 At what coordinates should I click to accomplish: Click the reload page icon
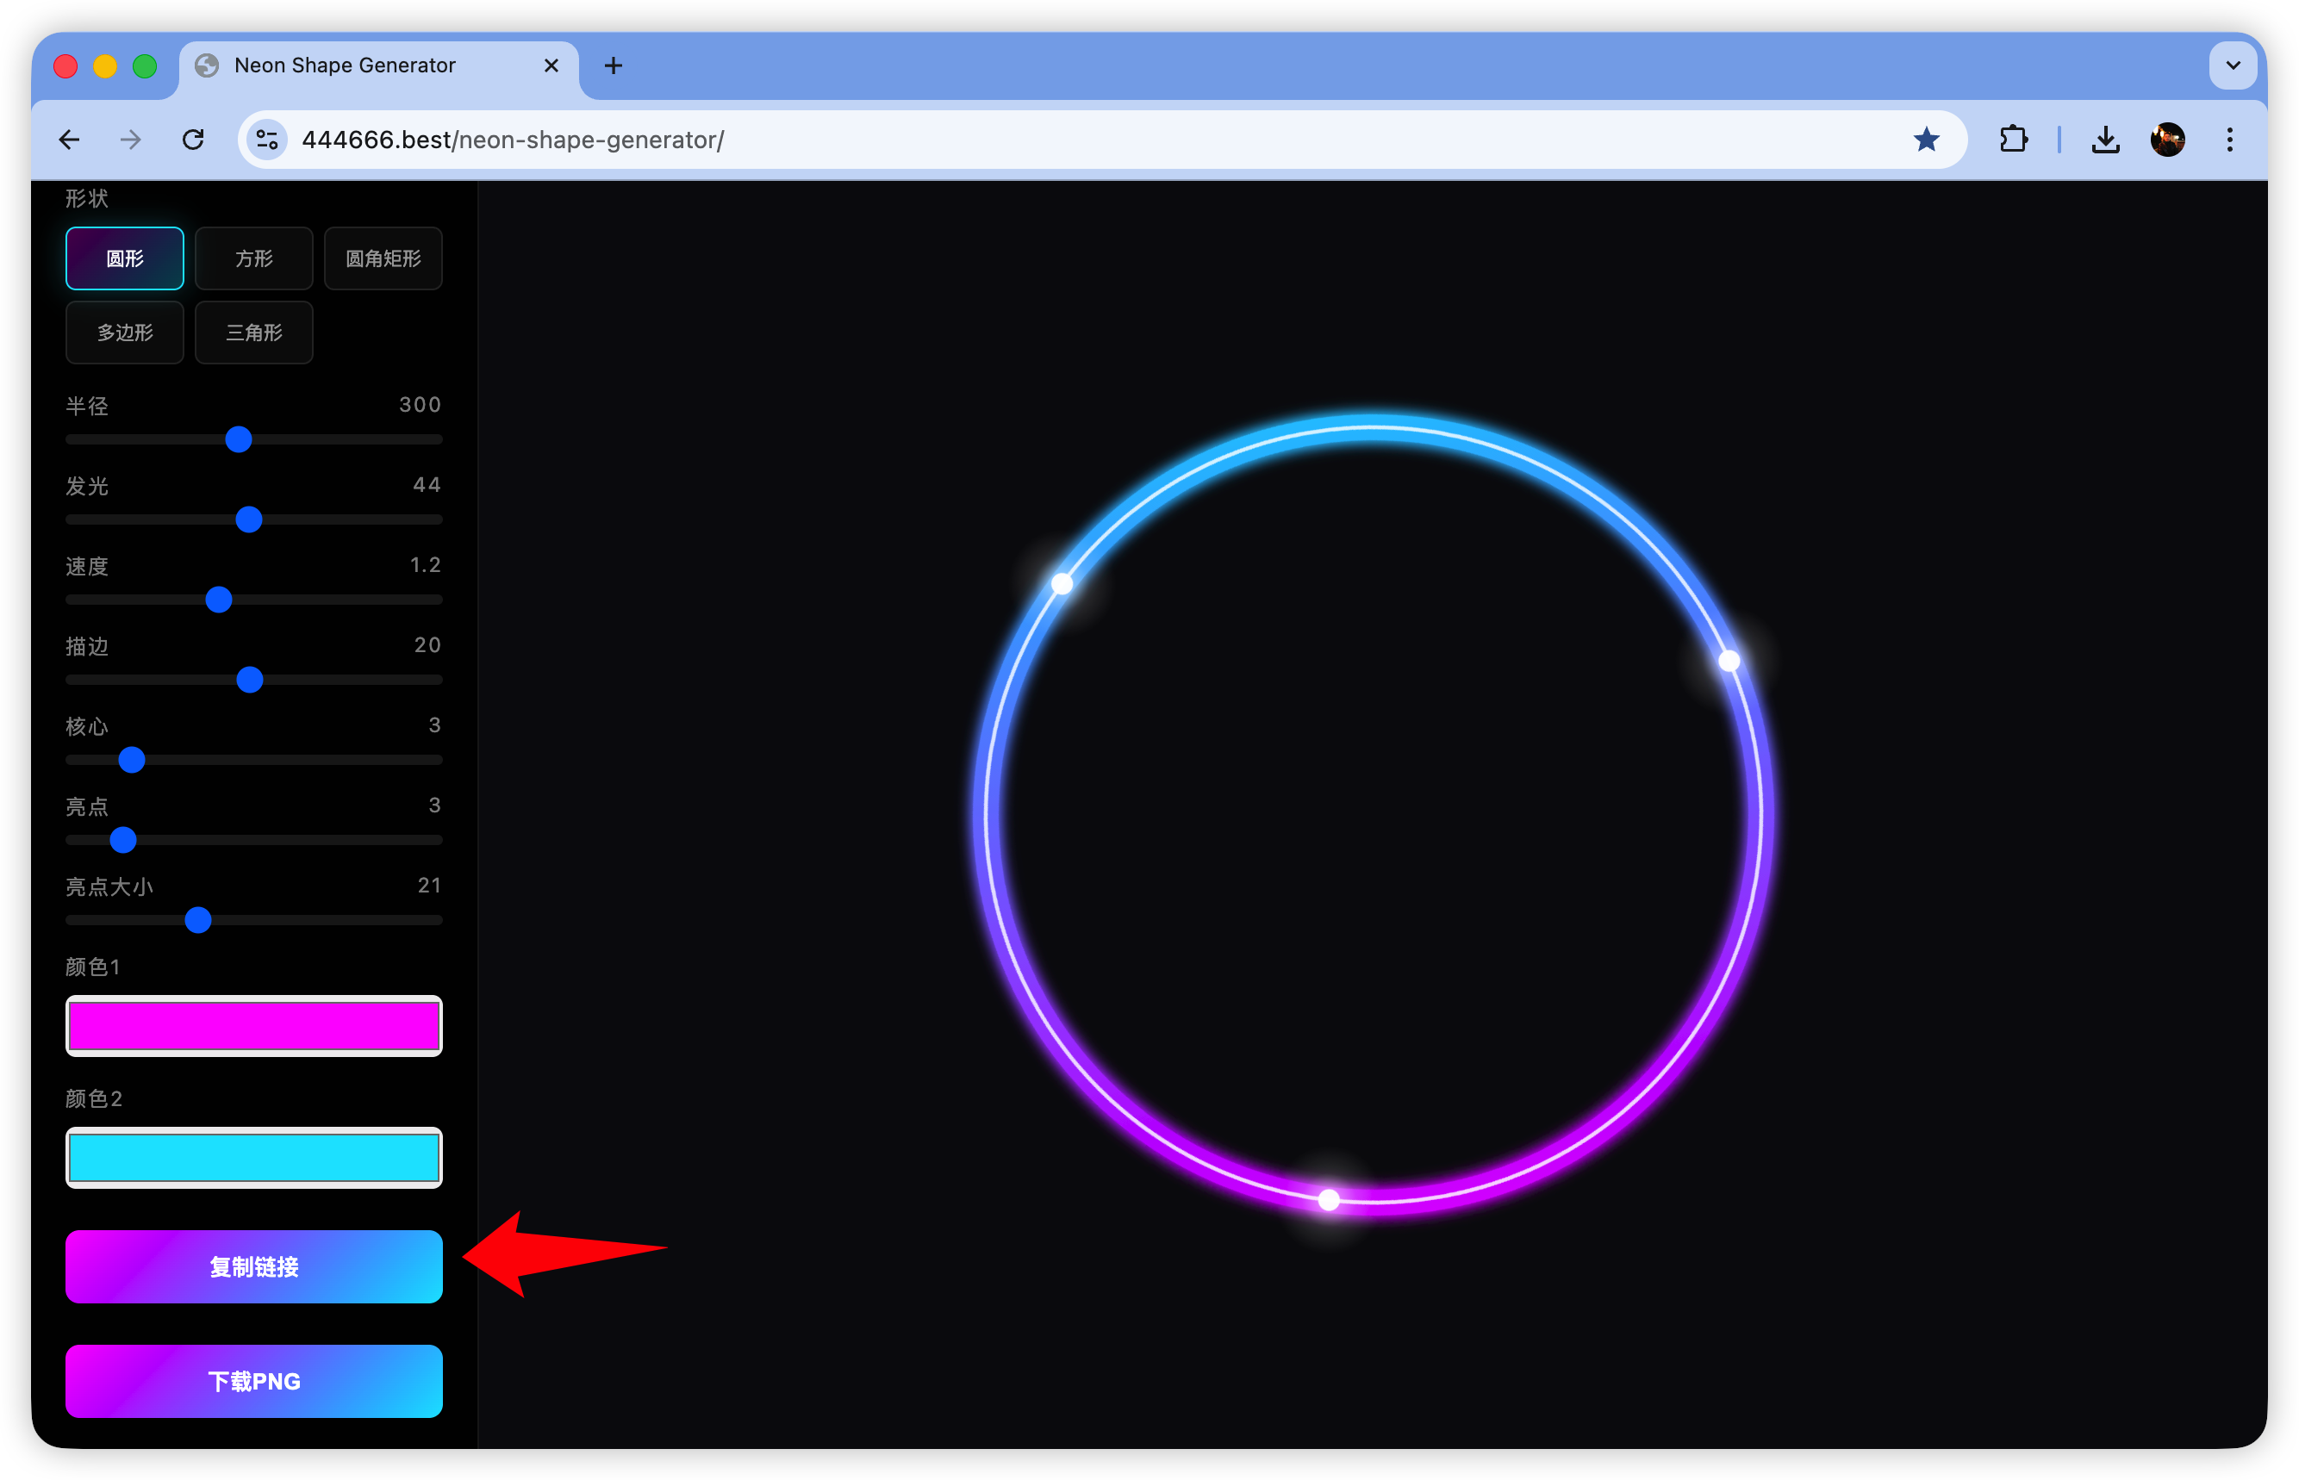pyautogui.click(x=193, y=140)
